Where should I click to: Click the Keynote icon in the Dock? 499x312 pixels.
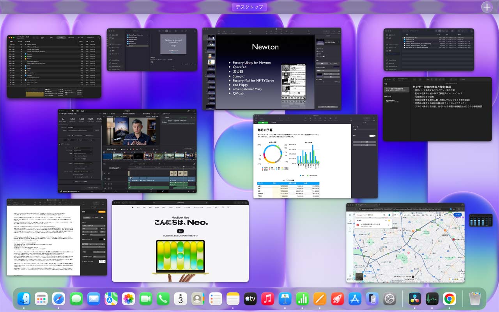[x=285, y=299]
